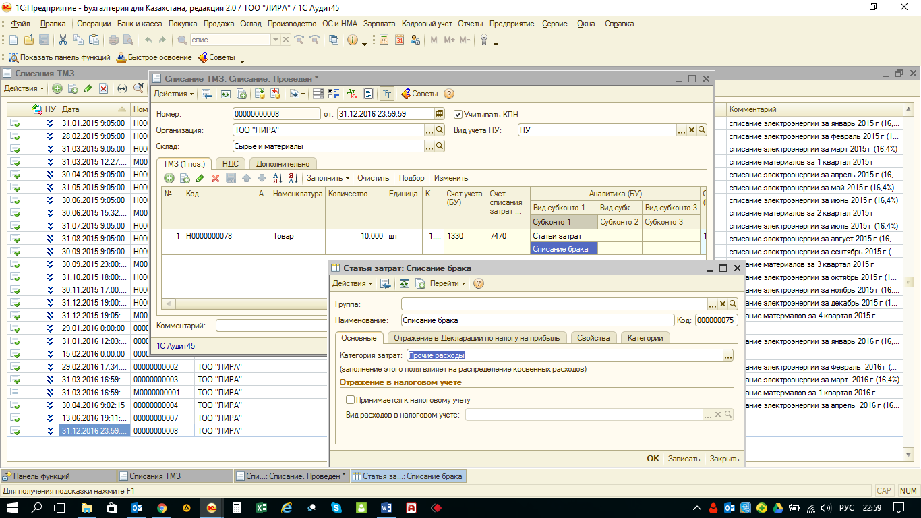Viewport: 921px width, 518px height.
Task: Click magnifier open icon beside Организация field
Action: tap(440, 130)
